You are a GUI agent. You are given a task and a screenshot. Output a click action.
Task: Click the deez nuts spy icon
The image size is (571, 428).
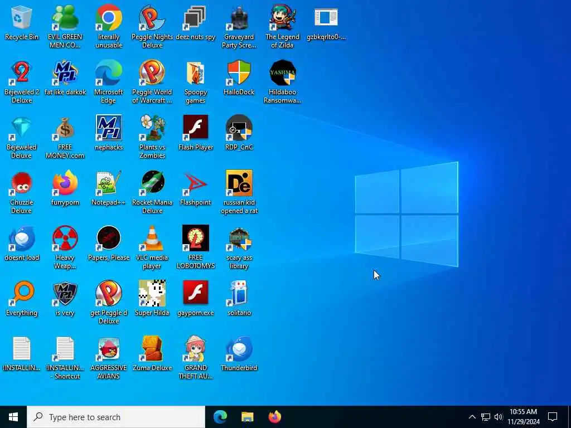[x=195, y=18]
